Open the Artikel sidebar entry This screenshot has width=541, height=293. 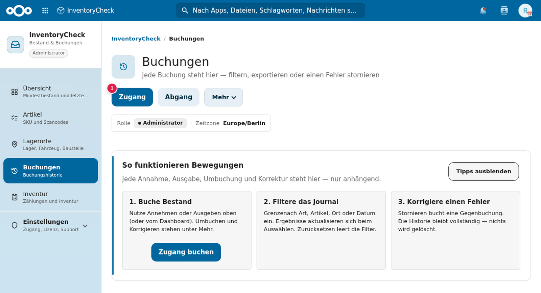(51, 118)
